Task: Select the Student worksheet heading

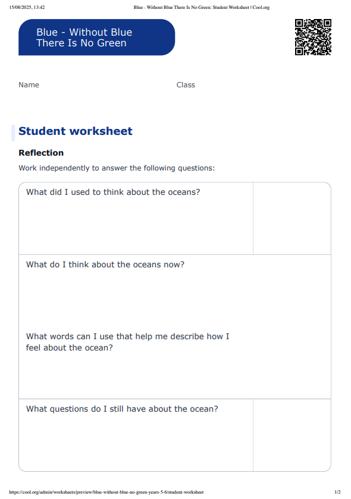Action: coord(75,131)
